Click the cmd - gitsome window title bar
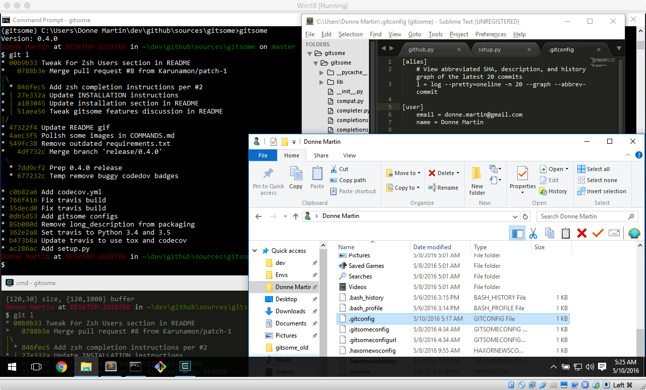 124,283
